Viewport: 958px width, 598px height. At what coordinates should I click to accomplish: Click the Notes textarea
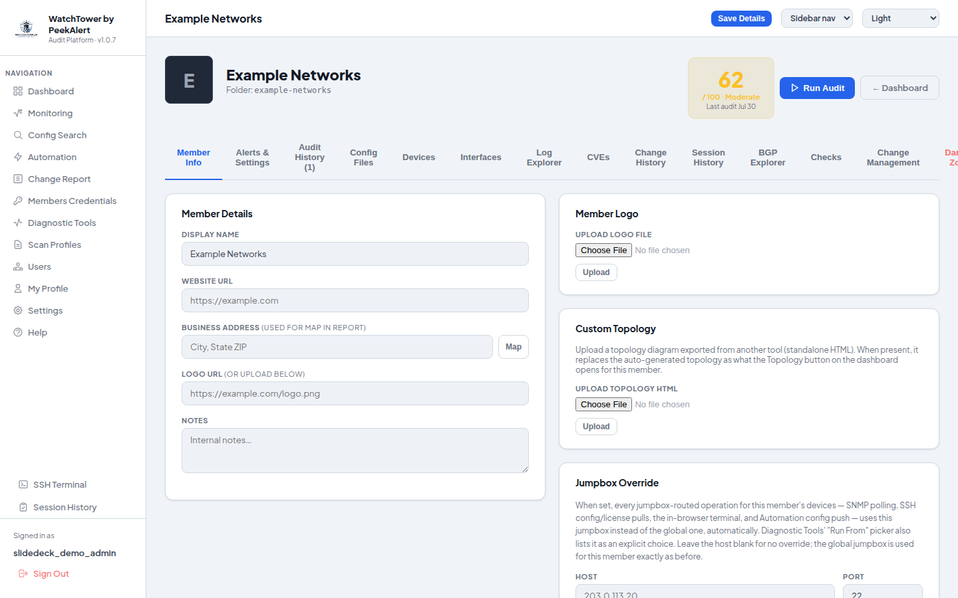[x=355, y=450]
